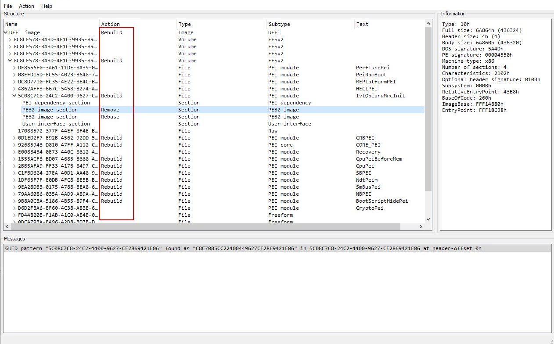Select the User interface section row

tap(214, 124)
